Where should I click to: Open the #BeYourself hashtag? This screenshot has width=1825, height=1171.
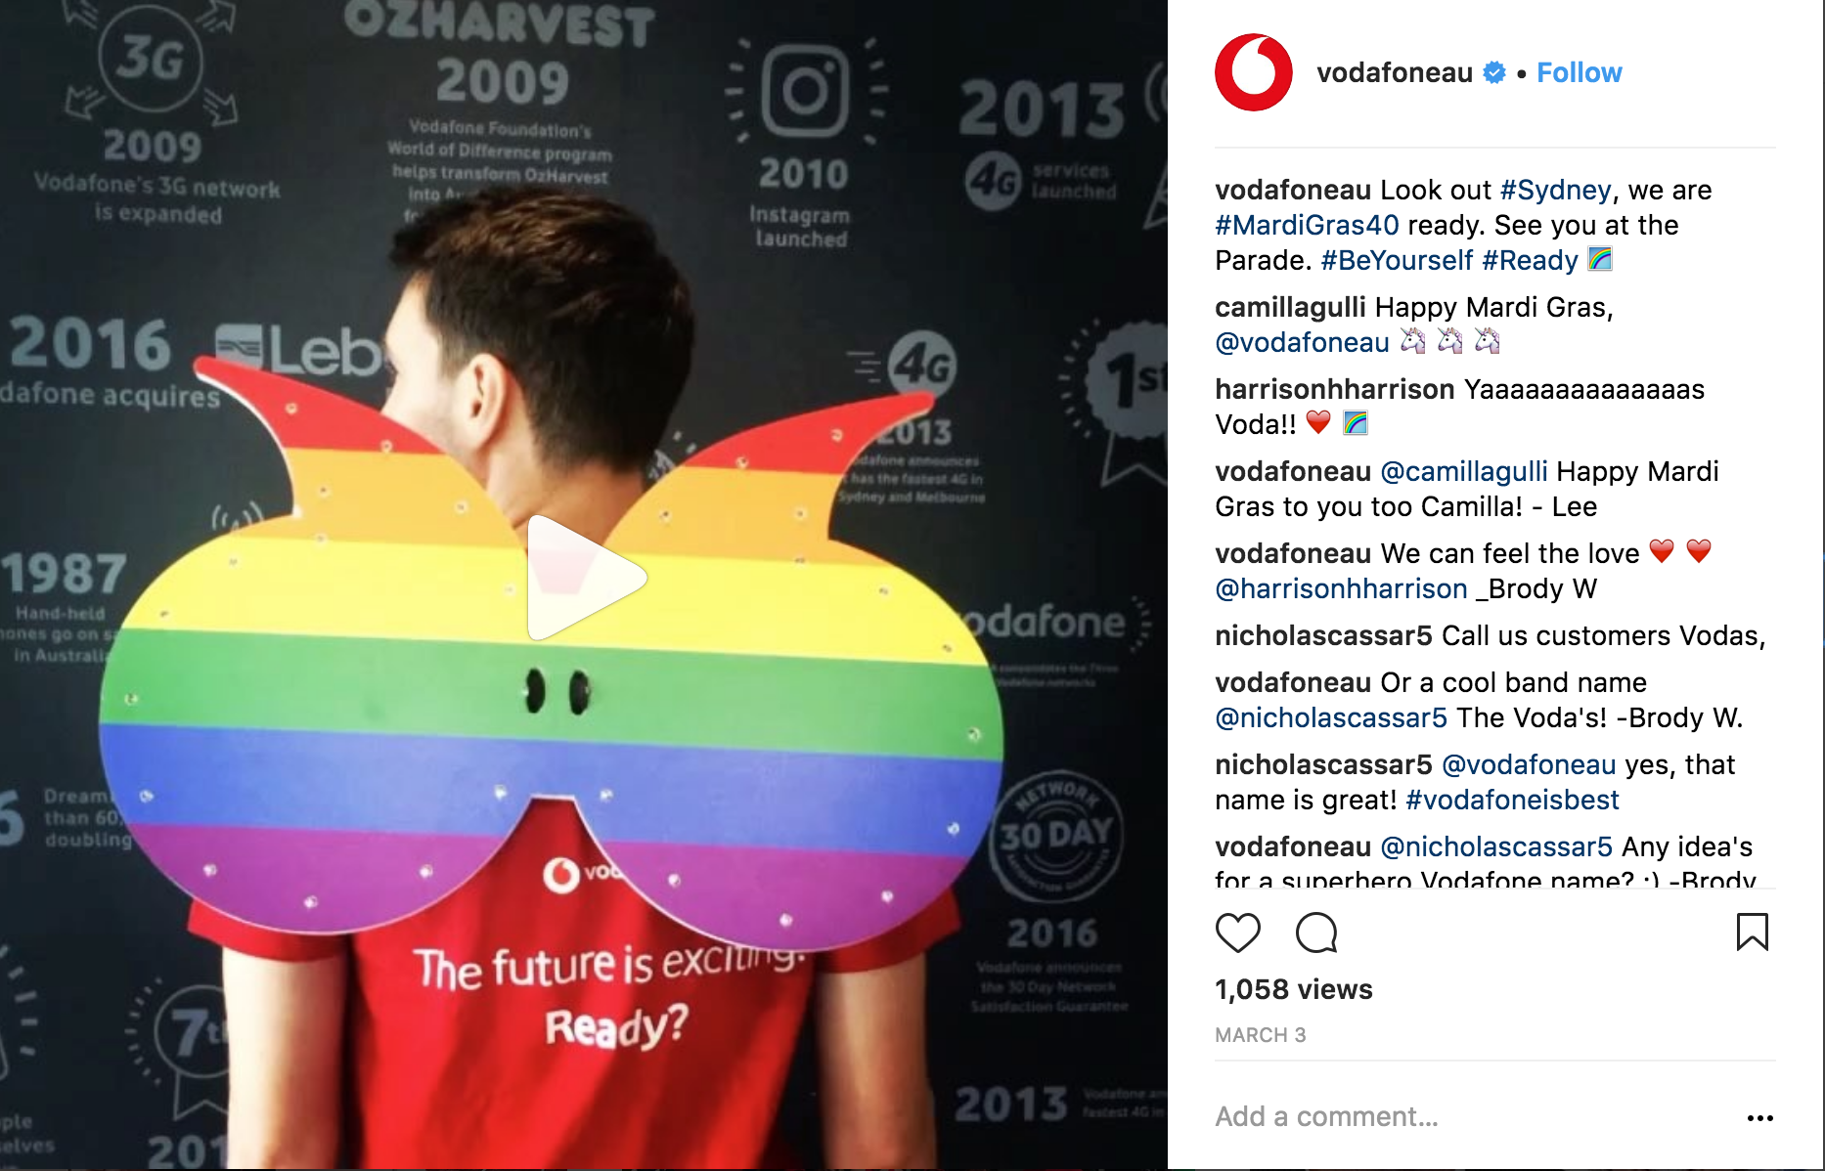tap(1396, 260)
